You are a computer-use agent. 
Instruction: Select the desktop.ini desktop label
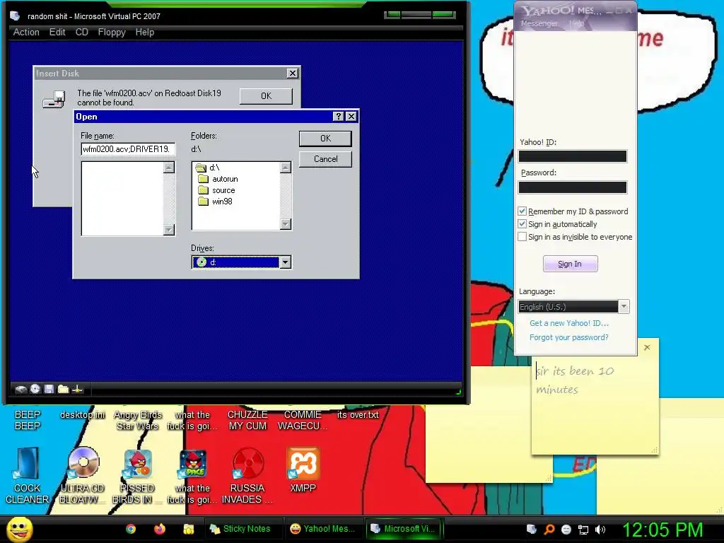83,414
